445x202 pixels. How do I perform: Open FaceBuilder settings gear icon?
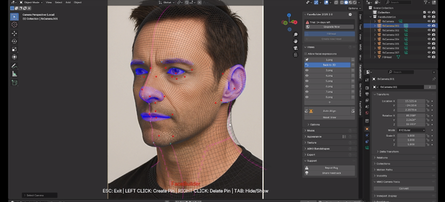click(351, 15)
